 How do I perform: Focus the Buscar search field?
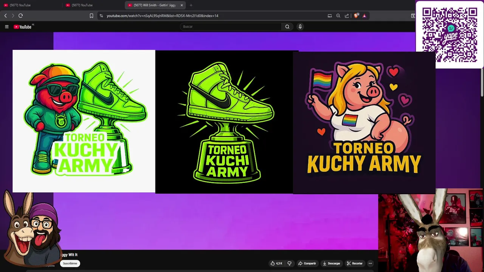point(231,26)
